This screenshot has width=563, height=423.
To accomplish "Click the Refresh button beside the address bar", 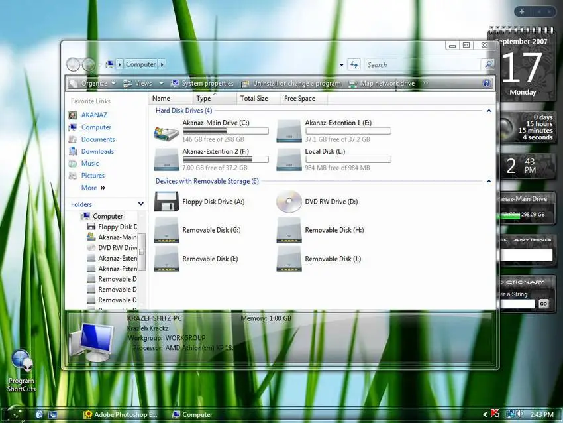I will tap(354, 65).
